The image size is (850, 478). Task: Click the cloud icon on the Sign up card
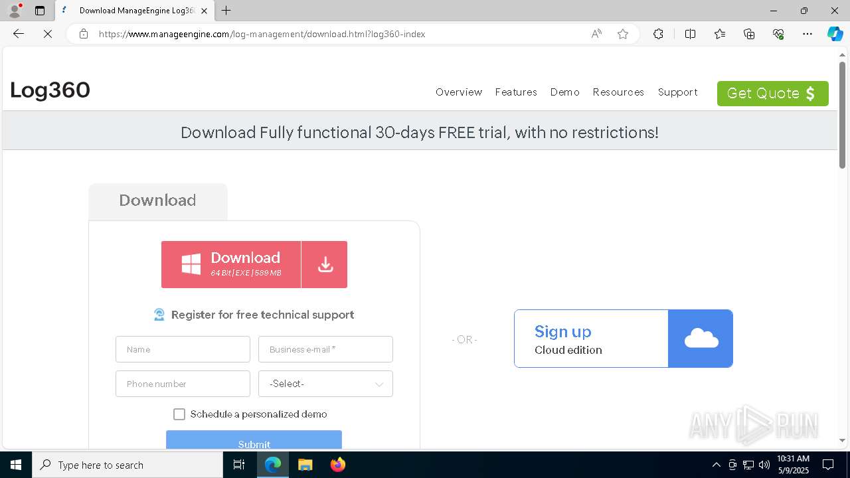pos(701,339)
